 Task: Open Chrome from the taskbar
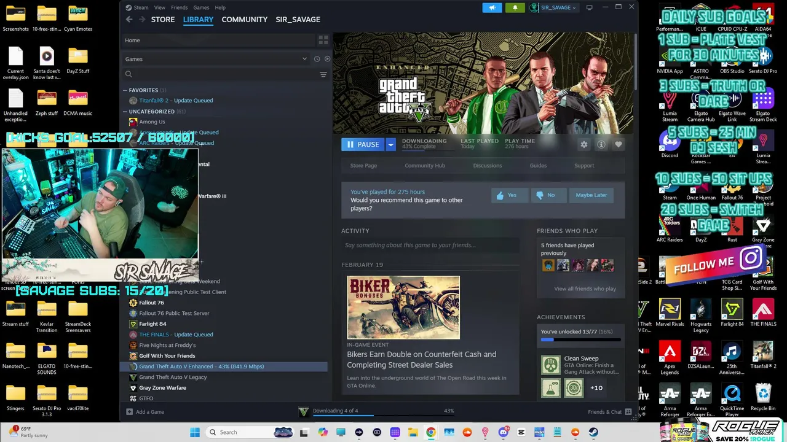click(x=431, y=432)
